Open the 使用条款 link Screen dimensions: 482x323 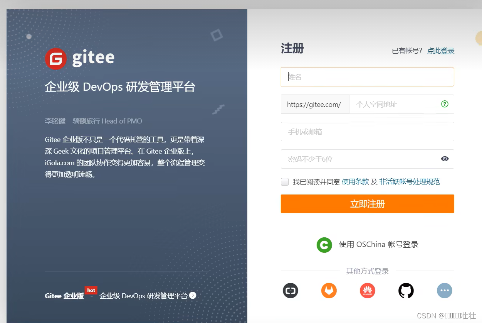tap(355, 182)
